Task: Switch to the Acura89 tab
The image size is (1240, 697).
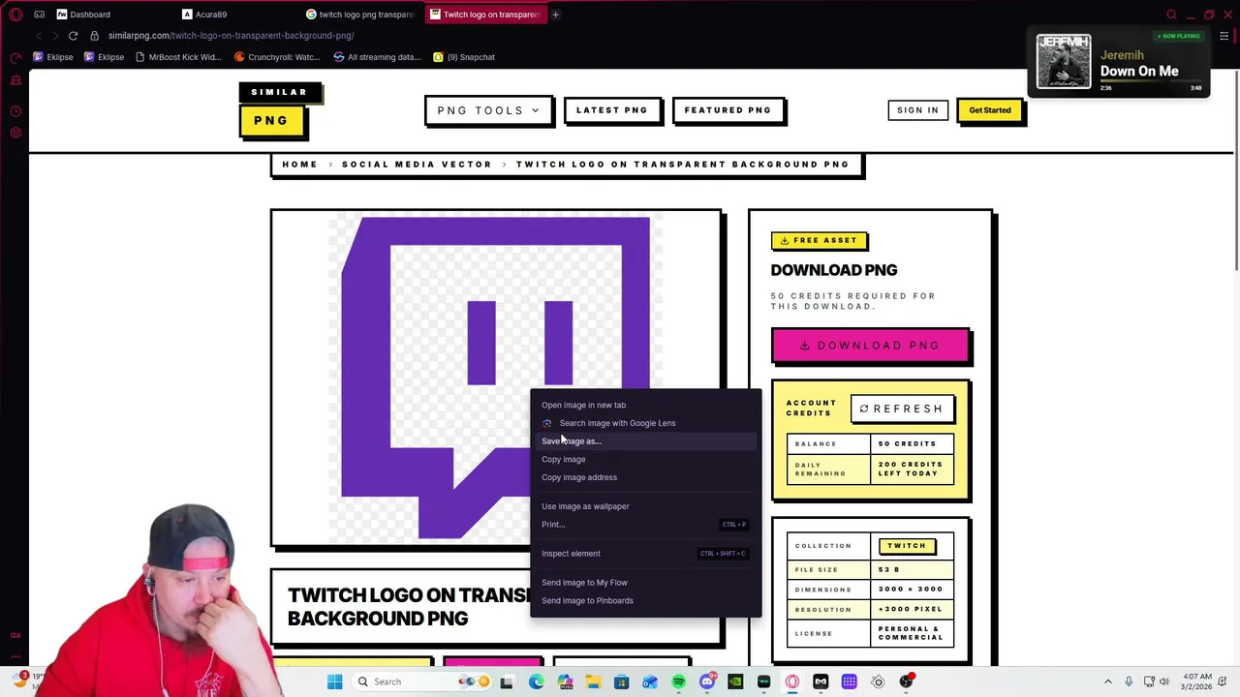Action: coord(237,15)
